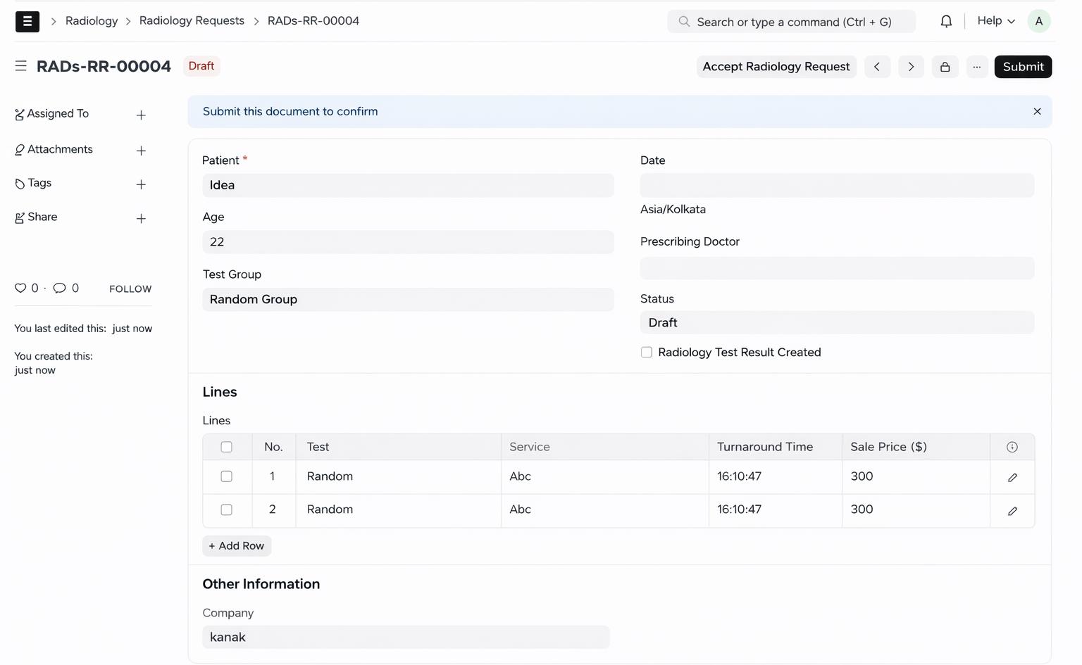
Task: Click Sale Price 300 in row 1
Action: click(916, 477)
